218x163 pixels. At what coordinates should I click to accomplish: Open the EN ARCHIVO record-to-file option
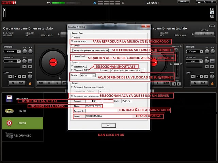tap(22, 99)
